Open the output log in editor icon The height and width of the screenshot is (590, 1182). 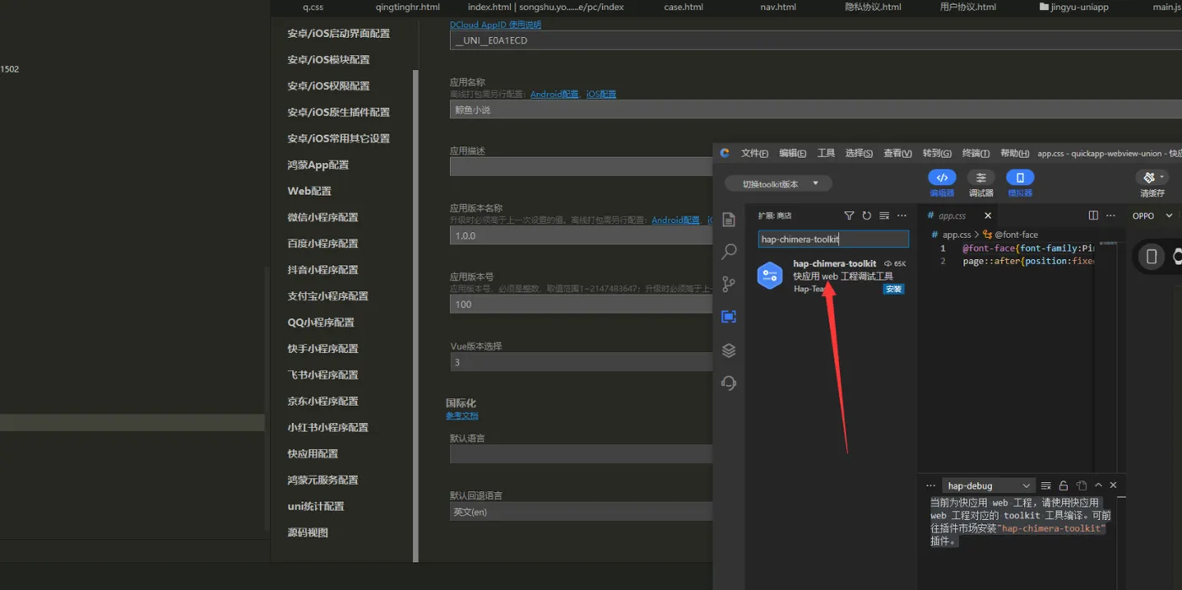pos(1082,485)
